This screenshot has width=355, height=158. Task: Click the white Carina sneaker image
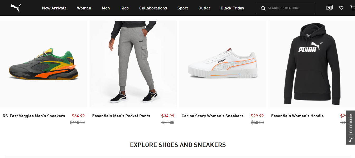pyautogui.click(x=223, y=64)
